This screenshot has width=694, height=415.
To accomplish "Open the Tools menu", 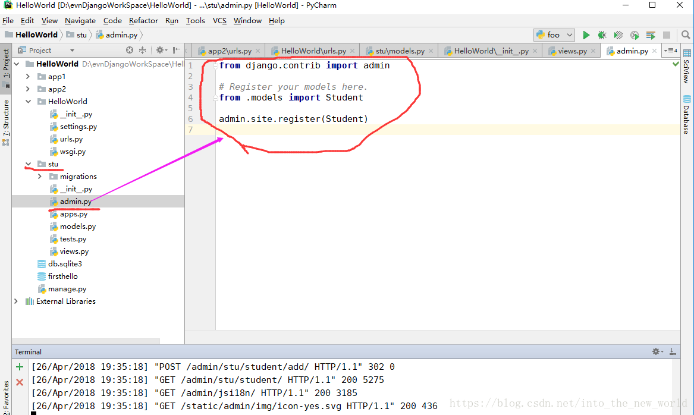I will (195, 21).
